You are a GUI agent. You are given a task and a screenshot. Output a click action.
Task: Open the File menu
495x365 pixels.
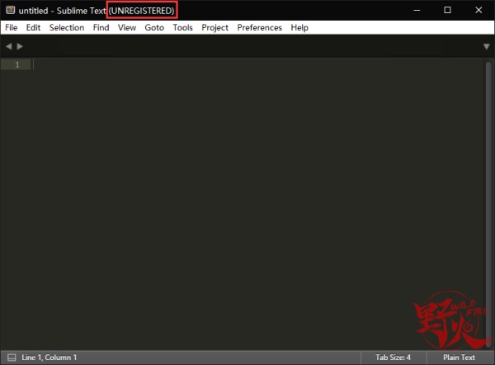point(11,27)
